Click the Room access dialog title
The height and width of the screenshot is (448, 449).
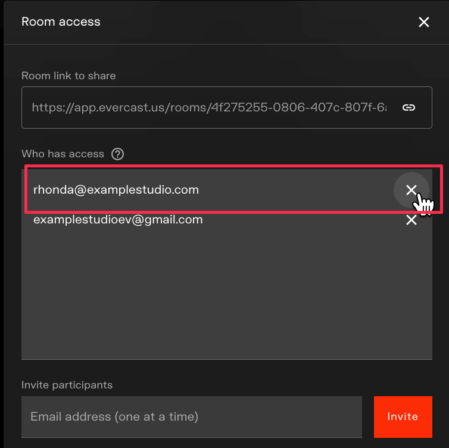point(61,22)
